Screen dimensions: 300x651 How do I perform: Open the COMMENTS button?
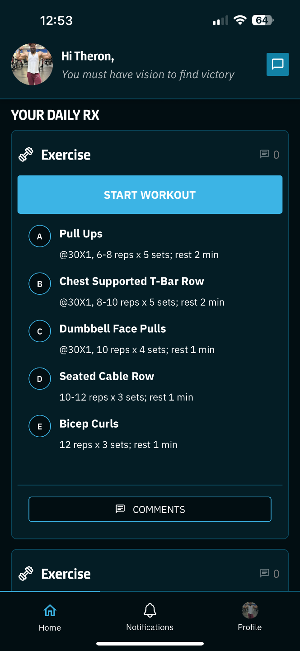[x=150, y=509]
